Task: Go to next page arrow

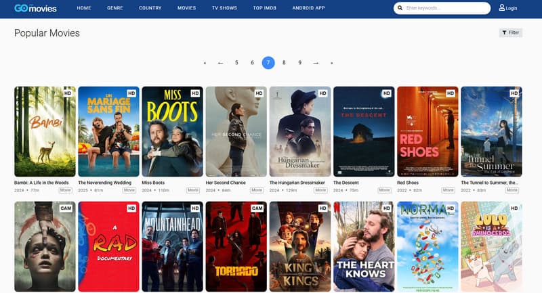Action: [316, 63]
